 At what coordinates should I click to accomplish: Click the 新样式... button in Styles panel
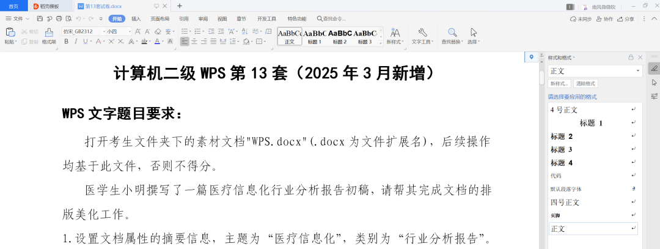(560, 83)
